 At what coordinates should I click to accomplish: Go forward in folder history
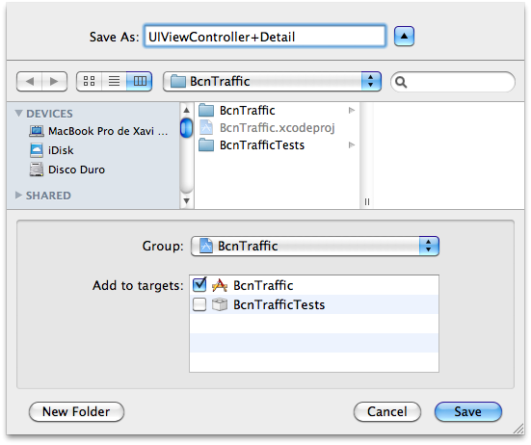tap(54, 81)
